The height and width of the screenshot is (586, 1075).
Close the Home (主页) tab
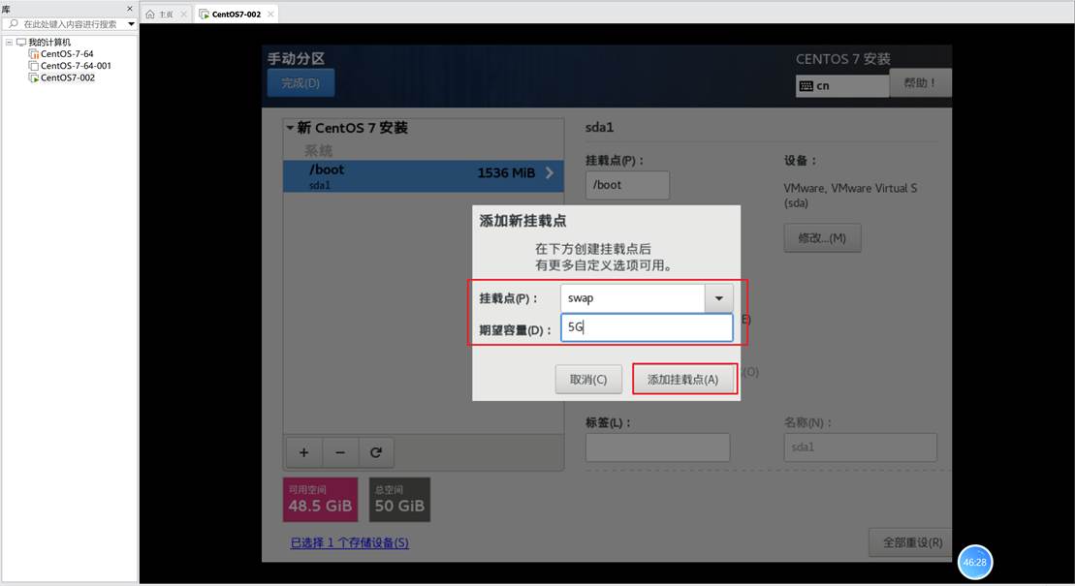click(184, 14)
